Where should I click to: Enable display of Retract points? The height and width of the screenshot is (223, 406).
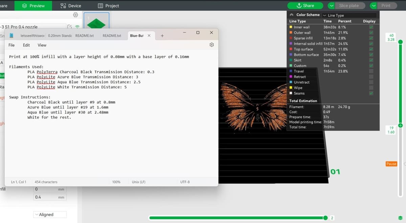pyautogui.click(x=372, y=77)
